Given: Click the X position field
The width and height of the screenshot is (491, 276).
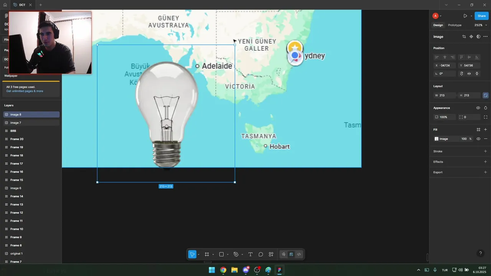Looking at the screenshot, I should pyautogui.click(x=445, y=66).
